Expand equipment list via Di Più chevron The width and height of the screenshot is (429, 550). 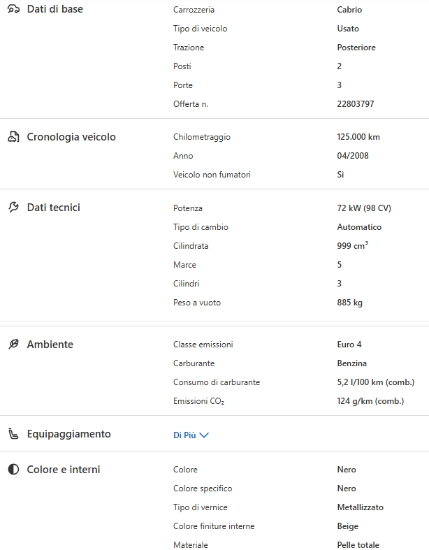[204, 435]
